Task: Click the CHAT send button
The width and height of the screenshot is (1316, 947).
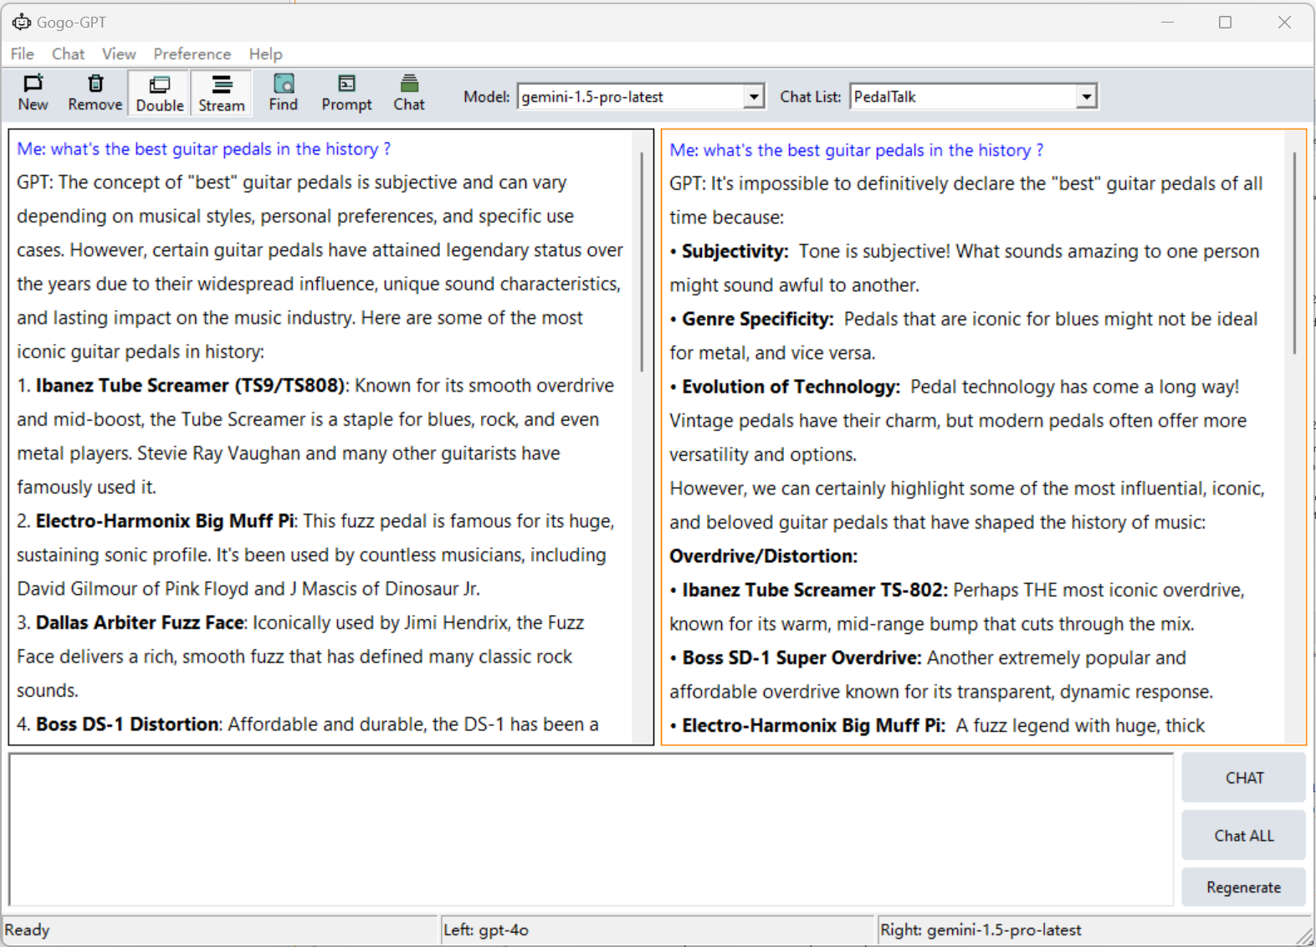Action: [1243, 778]
